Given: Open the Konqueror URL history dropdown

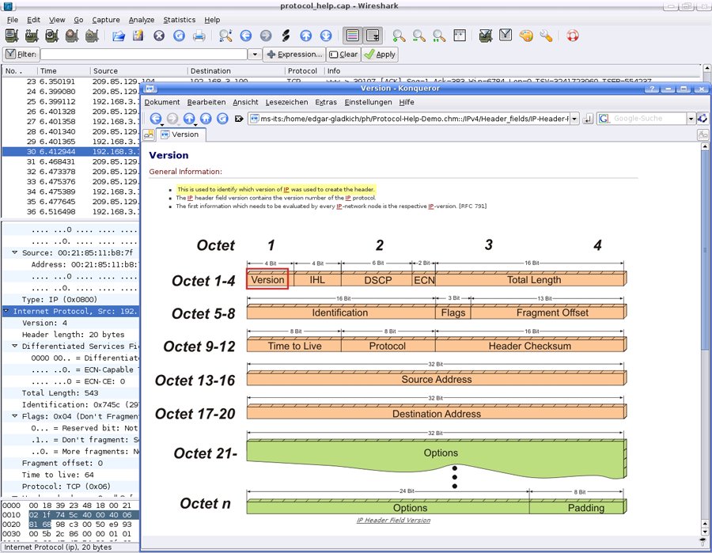Looking at the screenshot, I should pos(574,119).
